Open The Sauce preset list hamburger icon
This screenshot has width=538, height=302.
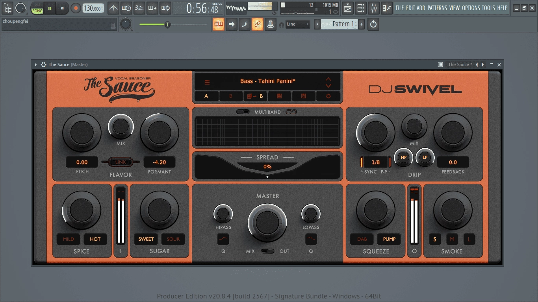tap(207, 82)
